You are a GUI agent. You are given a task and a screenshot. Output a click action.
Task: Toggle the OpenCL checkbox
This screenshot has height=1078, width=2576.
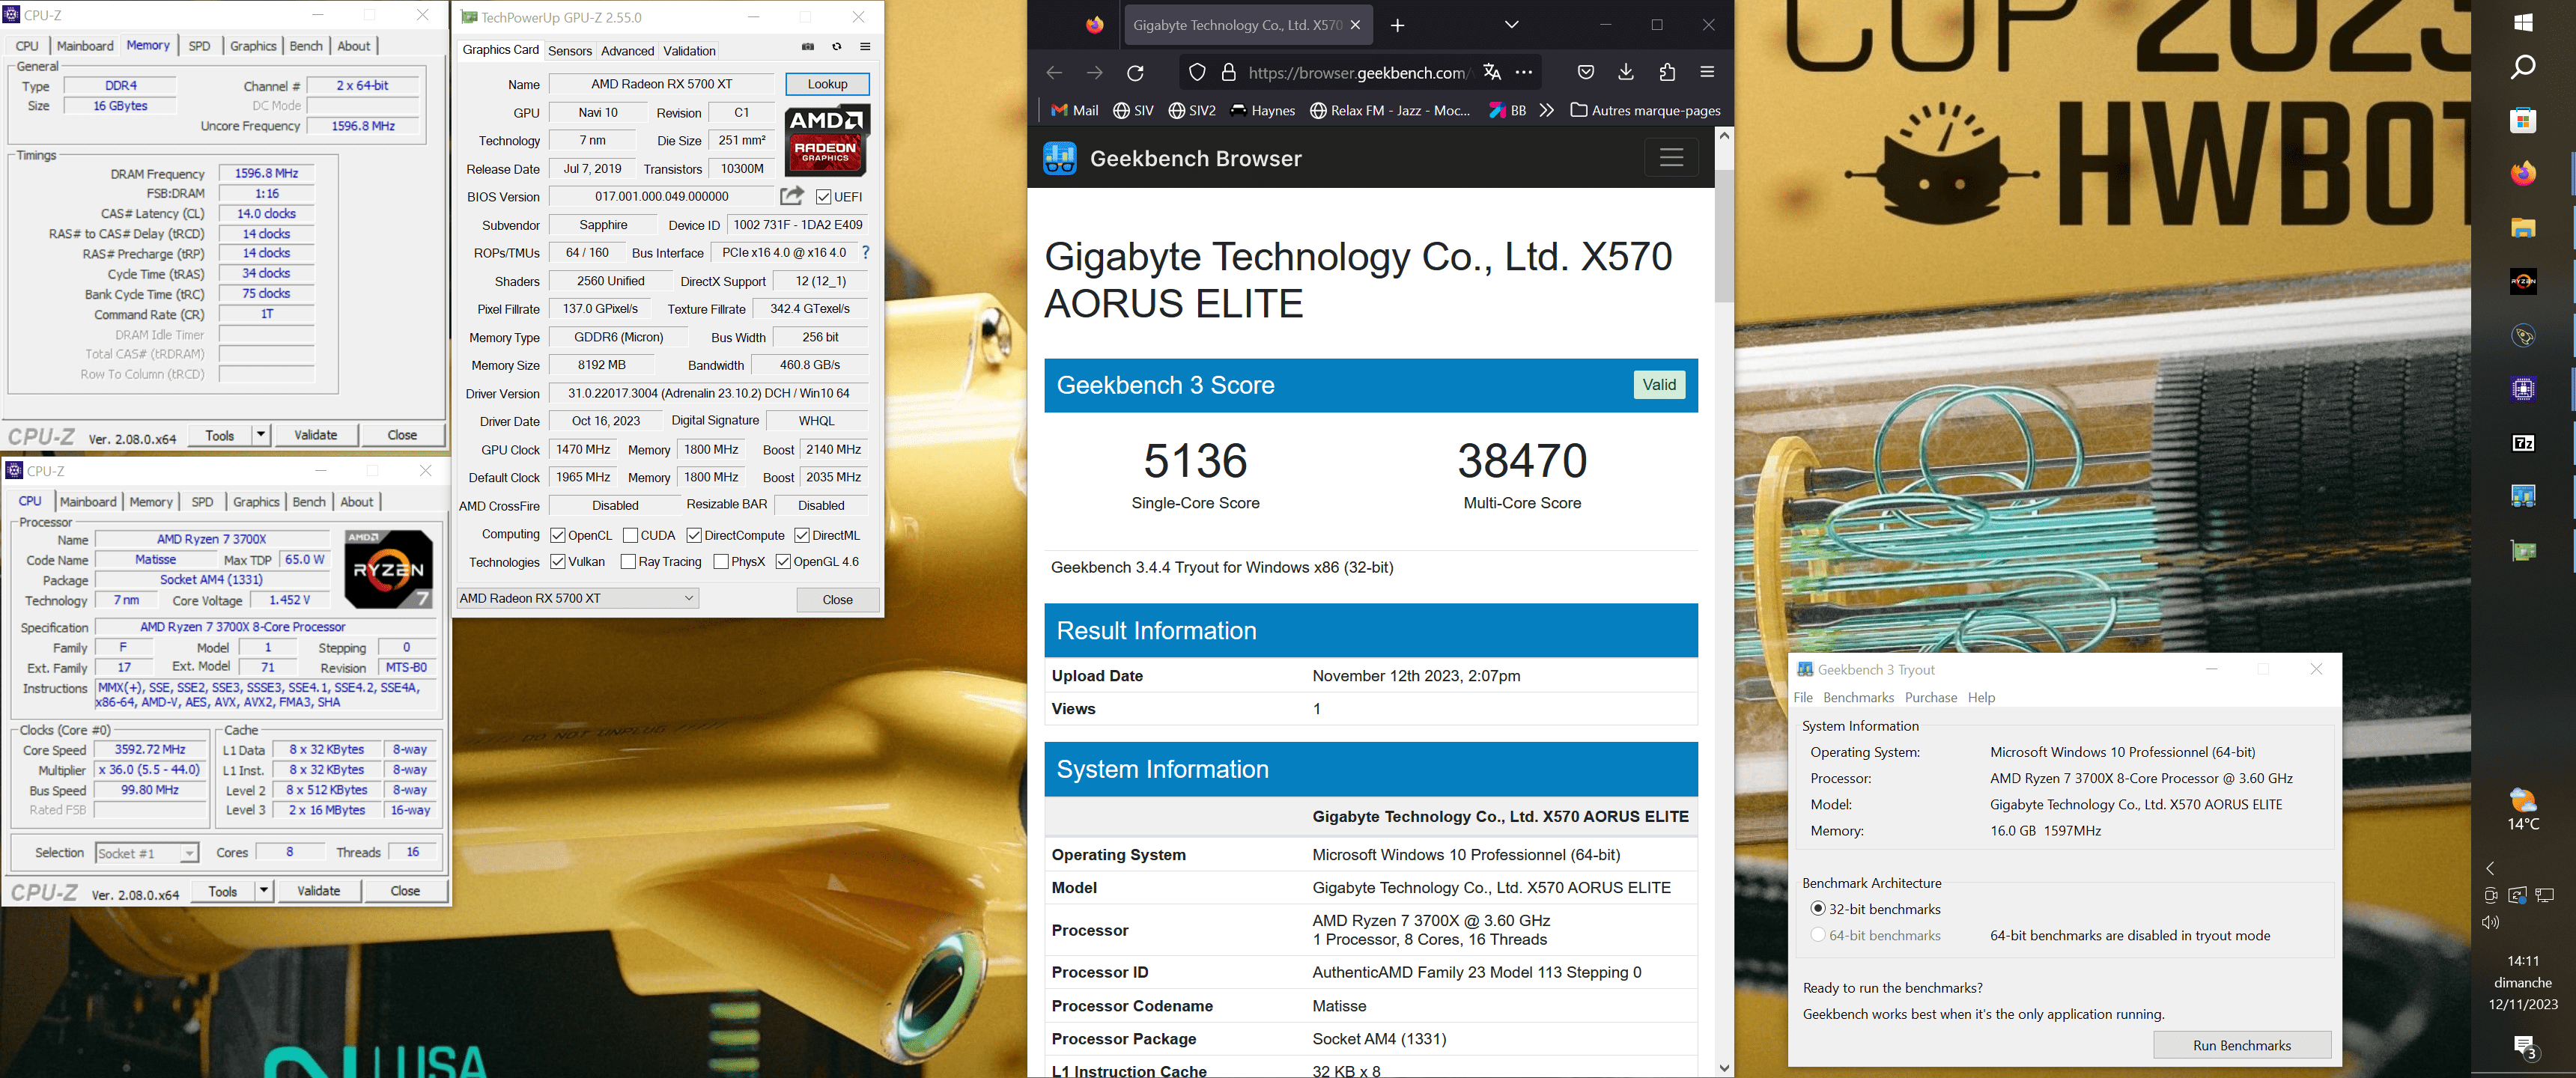[558, 536]
